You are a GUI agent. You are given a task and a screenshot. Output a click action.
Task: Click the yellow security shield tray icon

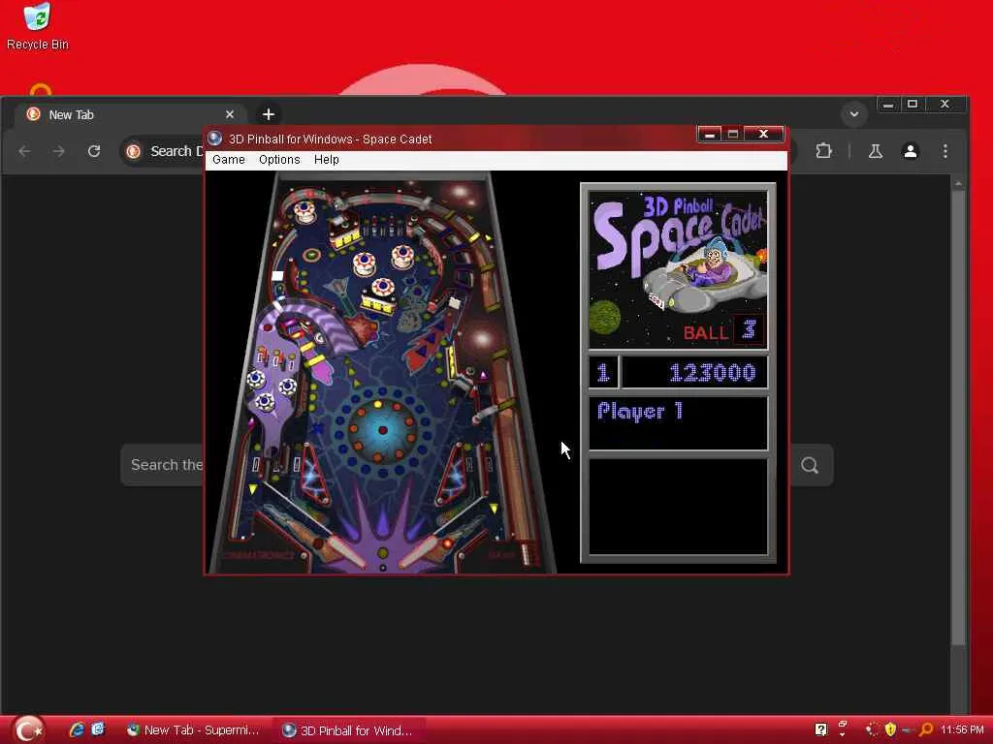(890, 729)
